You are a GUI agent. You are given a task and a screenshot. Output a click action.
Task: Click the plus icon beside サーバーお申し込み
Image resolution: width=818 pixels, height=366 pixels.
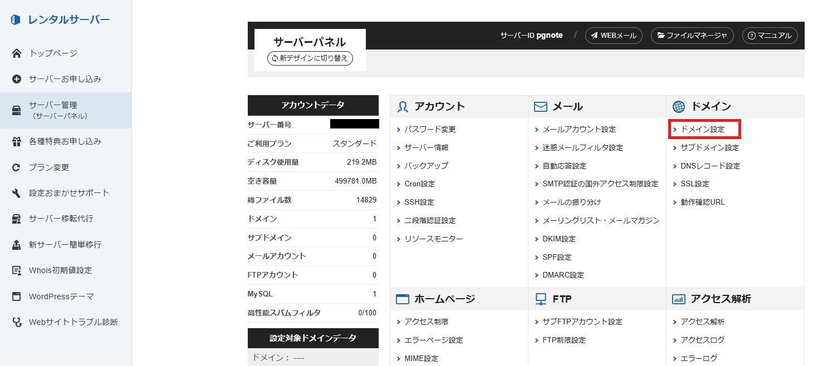(x=17, y=79)
